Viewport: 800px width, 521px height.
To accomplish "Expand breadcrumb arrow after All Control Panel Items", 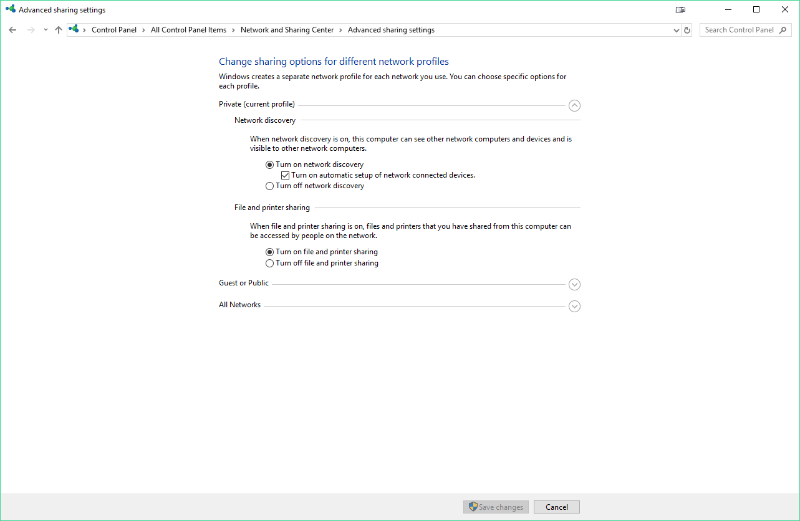I will (x=234, y=30).
